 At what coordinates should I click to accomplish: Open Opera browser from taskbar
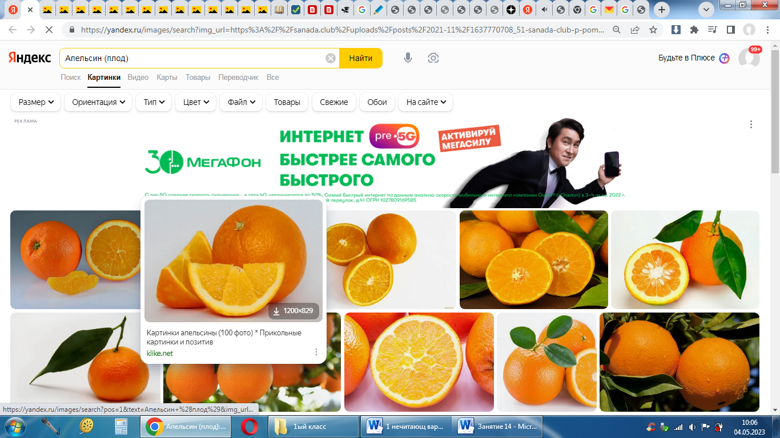coord(249,426)
